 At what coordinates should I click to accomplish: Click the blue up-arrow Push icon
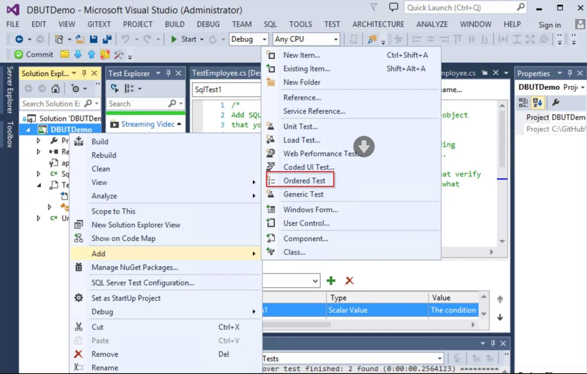click(x=91, y=55)
